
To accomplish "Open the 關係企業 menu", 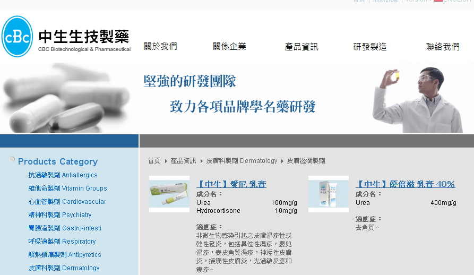I will (229, 46).
